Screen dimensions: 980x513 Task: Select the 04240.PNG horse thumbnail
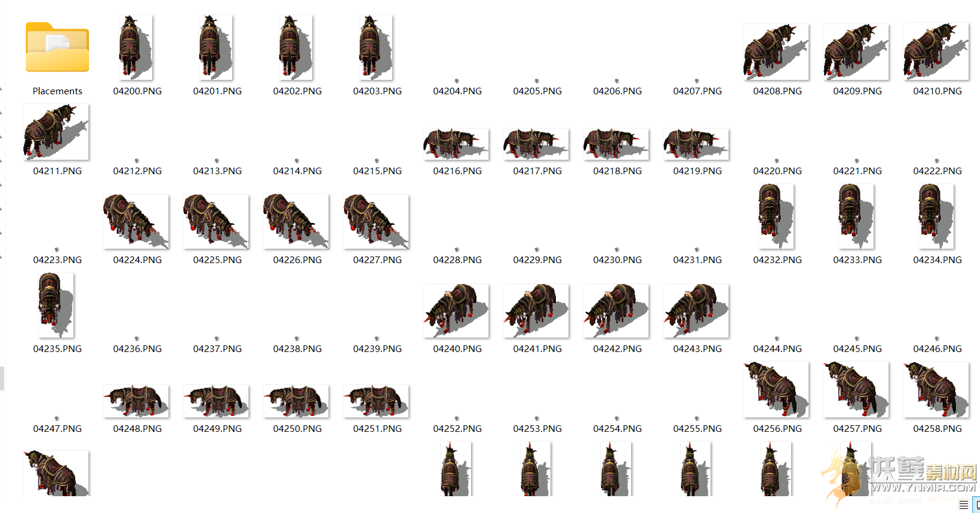(x=456, y=311)
